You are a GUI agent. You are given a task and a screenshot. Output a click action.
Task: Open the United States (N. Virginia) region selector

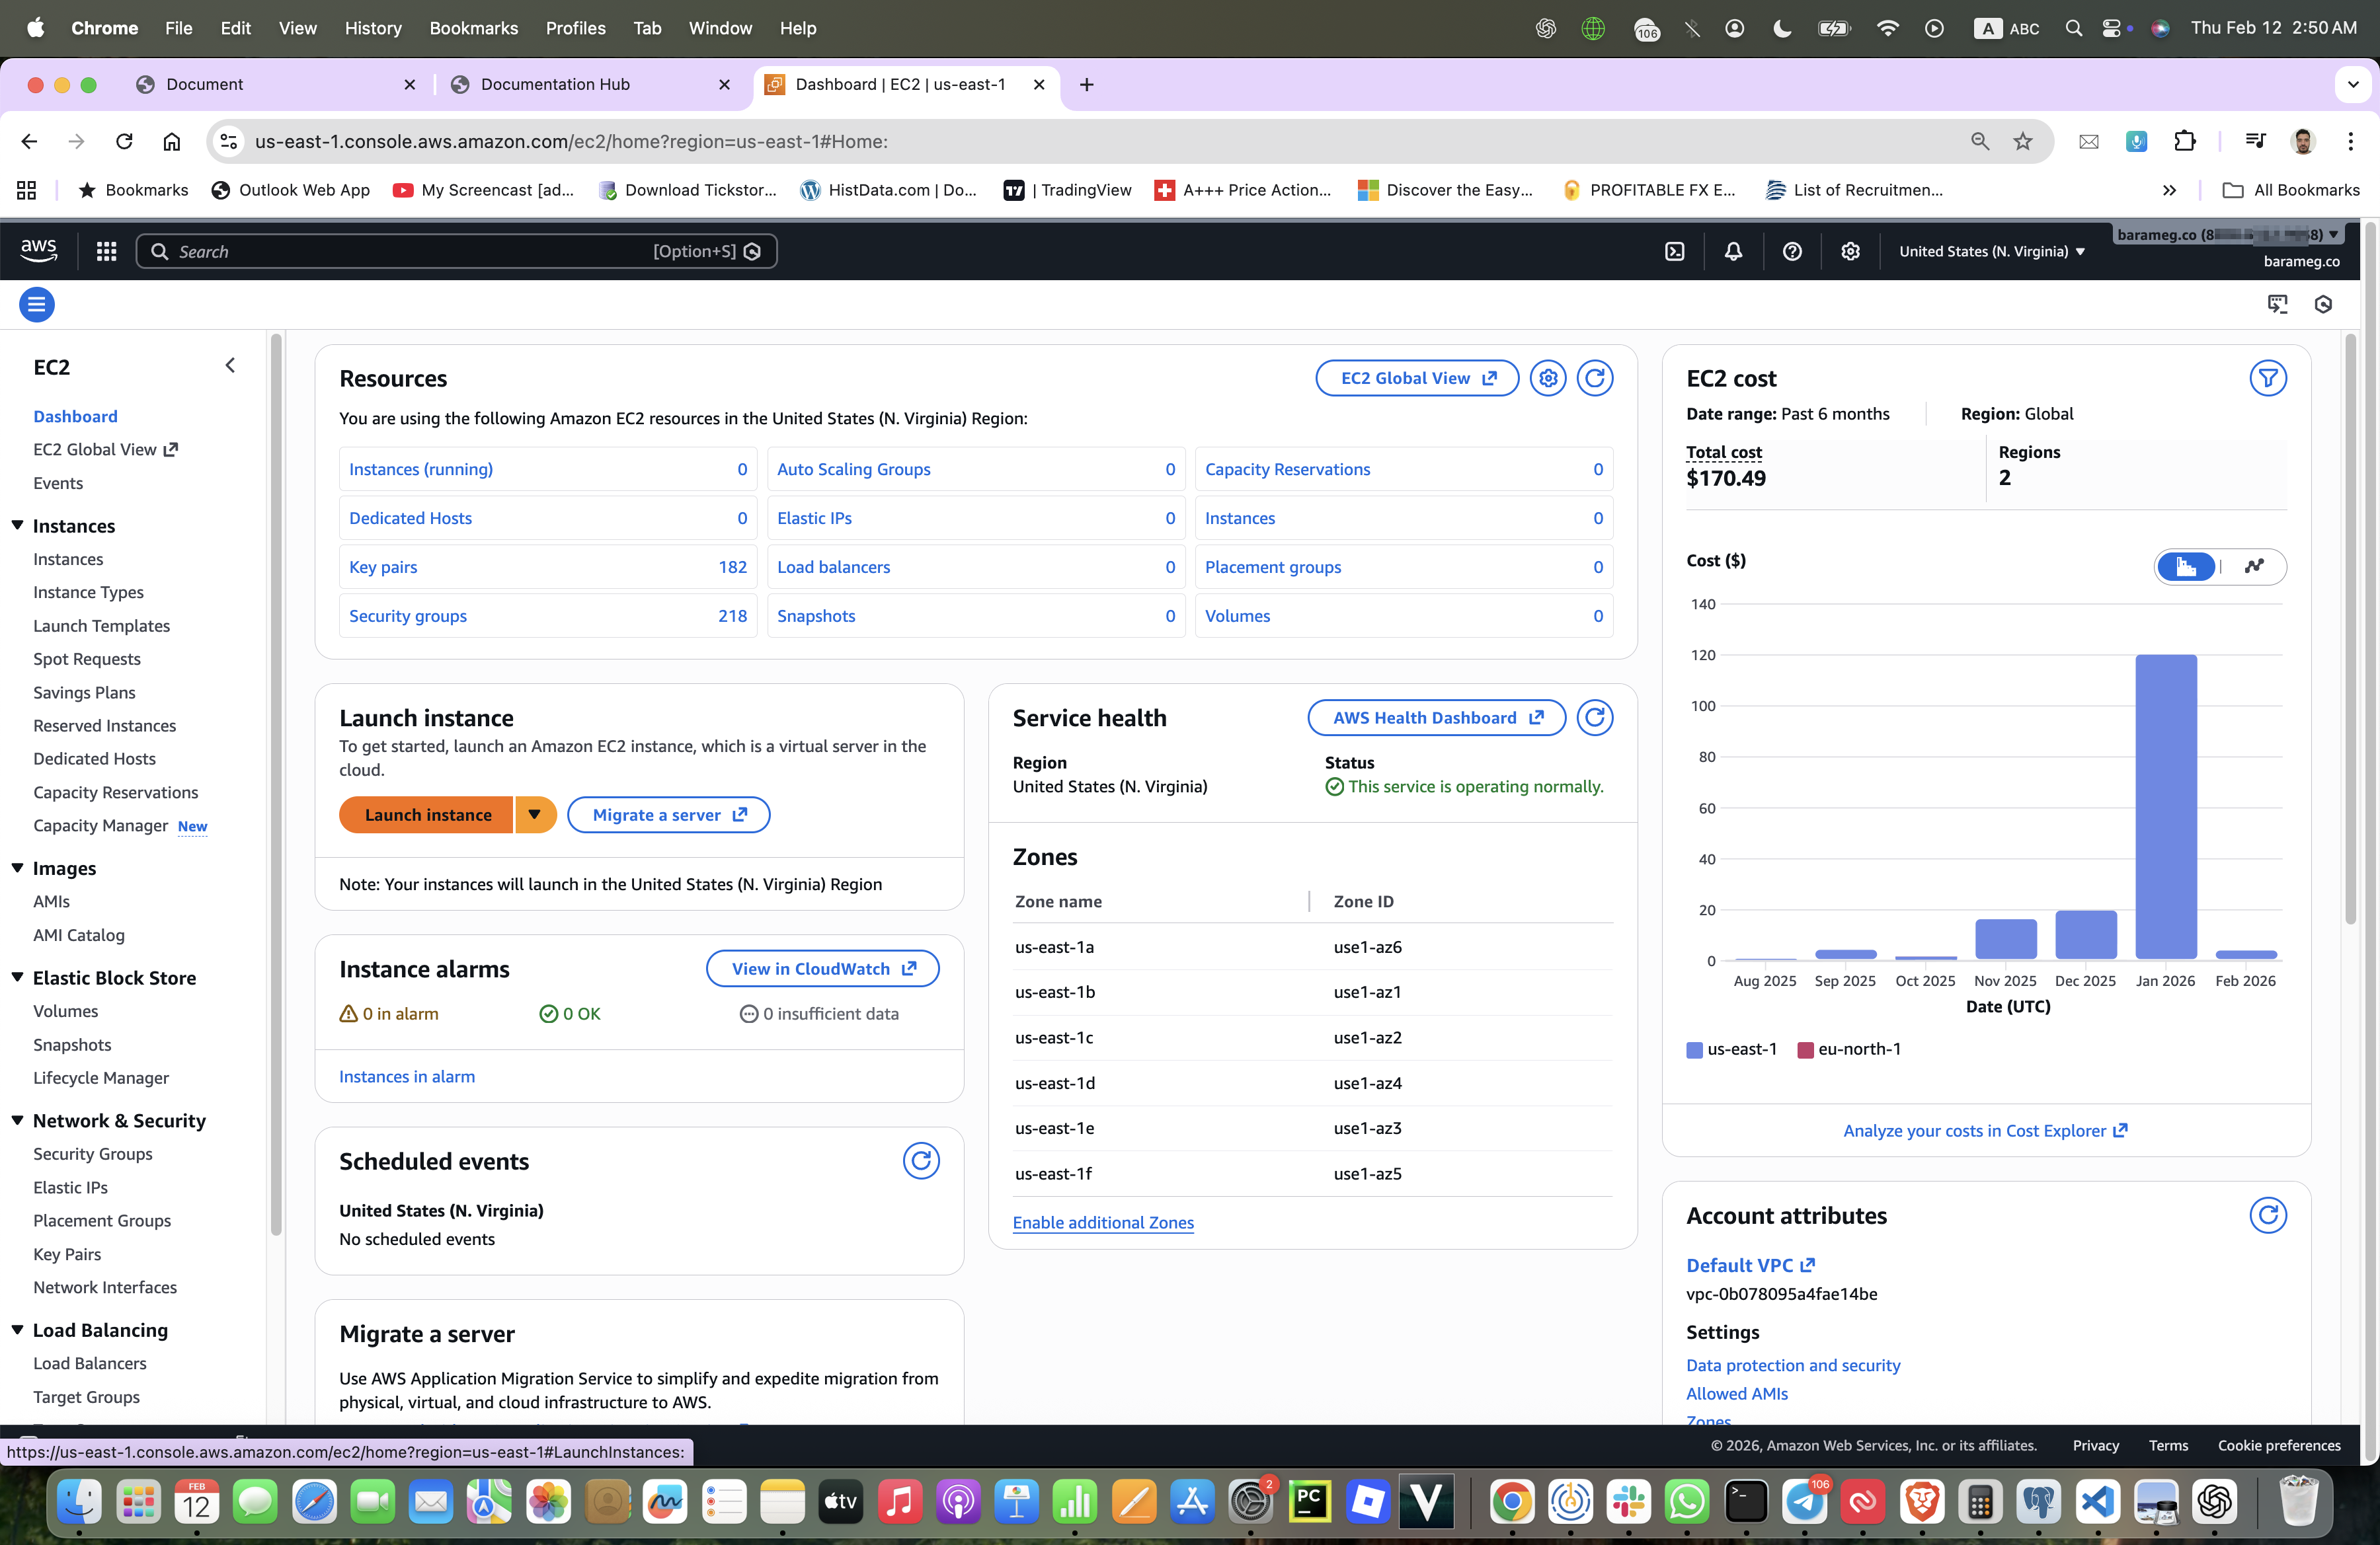(x=1991, y=252)
